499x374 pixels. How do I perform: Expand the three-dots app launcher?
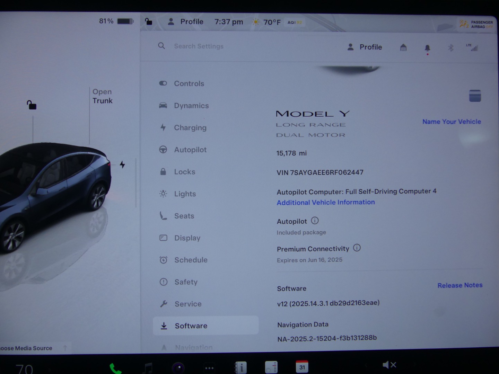pos(209,368)
